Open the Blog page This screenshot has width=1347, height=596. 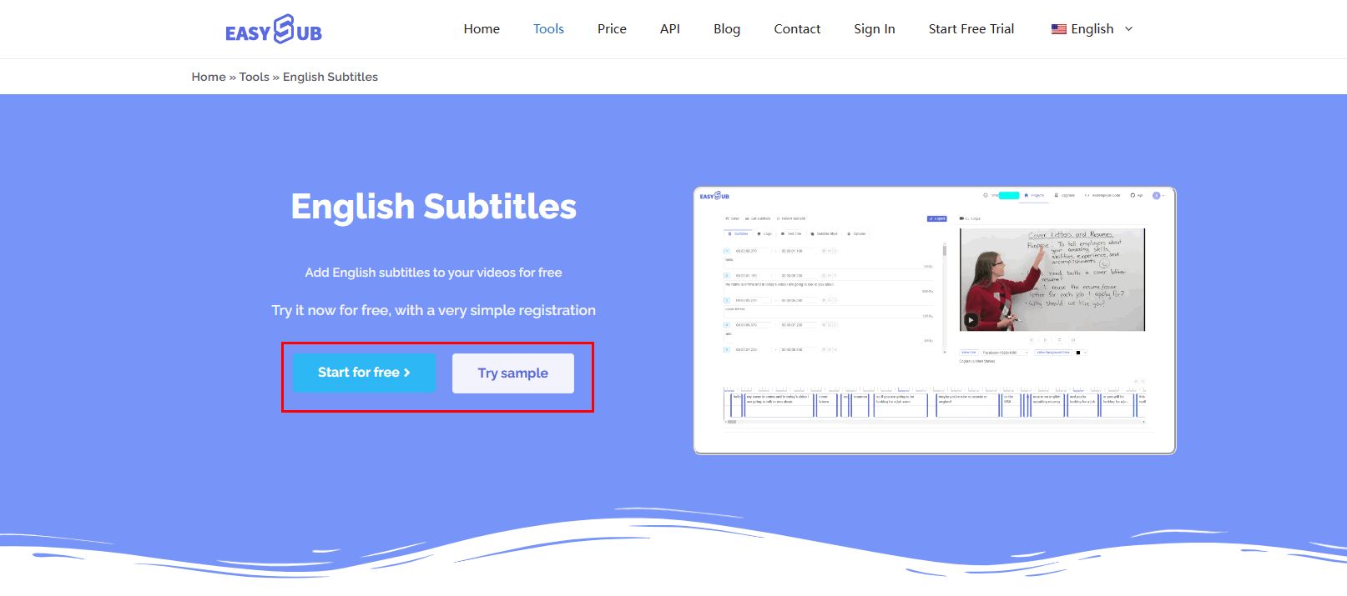click(727, 29)
